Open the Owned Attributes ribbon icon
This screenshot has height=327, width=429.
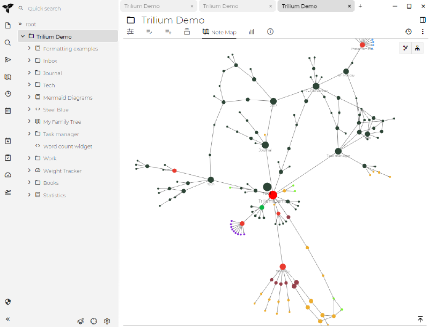point(149,32)
